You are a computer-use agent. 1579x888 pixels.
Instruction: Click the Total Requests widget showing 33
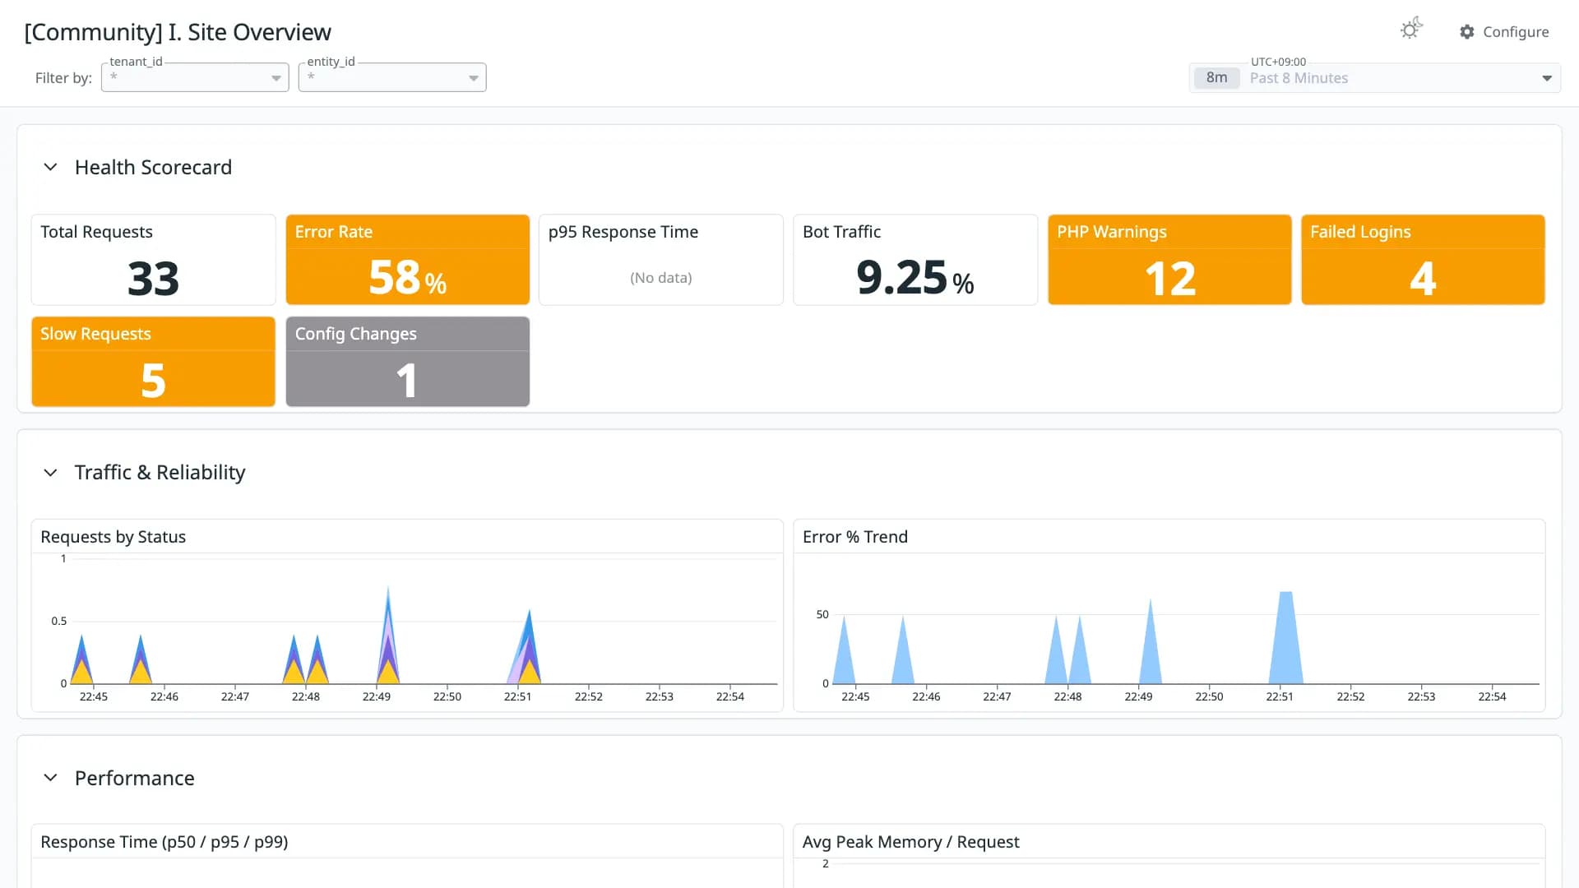tap(153, 260)
